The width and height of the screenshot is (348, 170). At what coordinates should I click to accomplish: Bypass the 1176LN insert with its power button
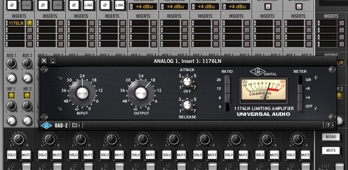29,23
